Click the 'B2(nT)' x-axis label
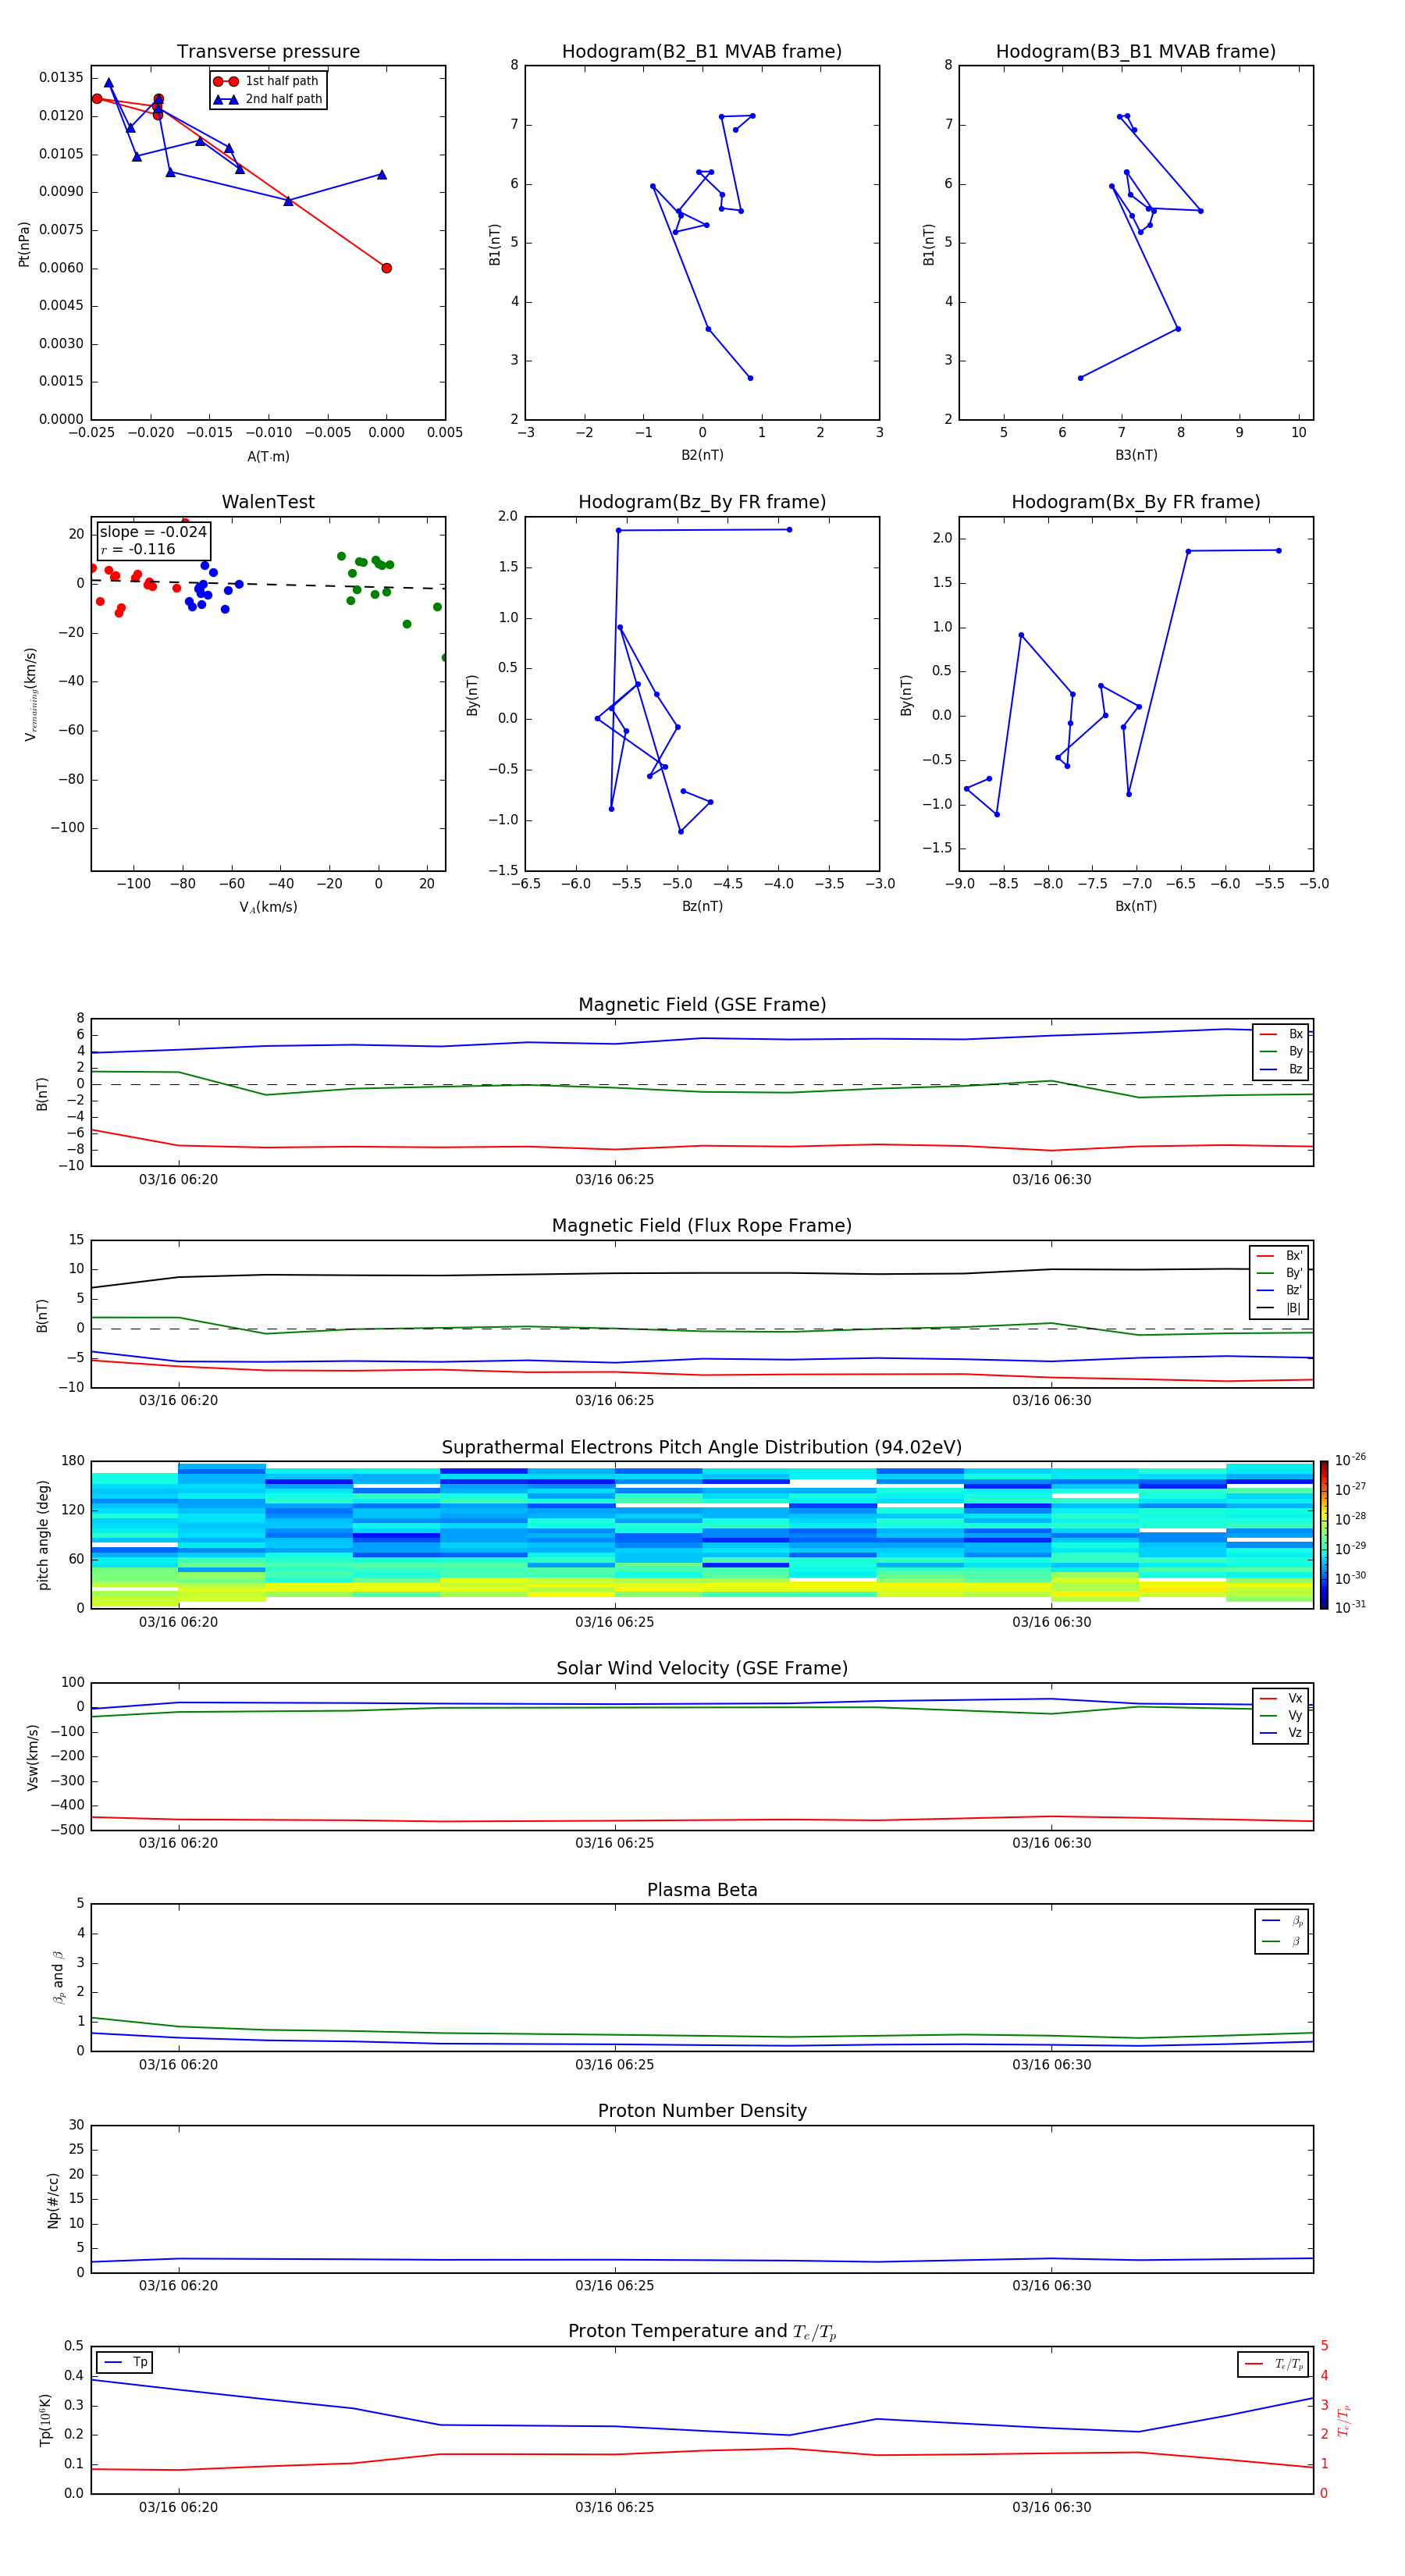 702,455
